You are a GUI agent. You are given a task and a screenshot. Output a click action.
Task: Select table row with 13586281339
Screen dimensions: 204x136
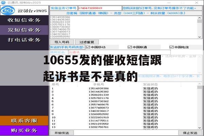pyautogui.click(x=124, y=95)
